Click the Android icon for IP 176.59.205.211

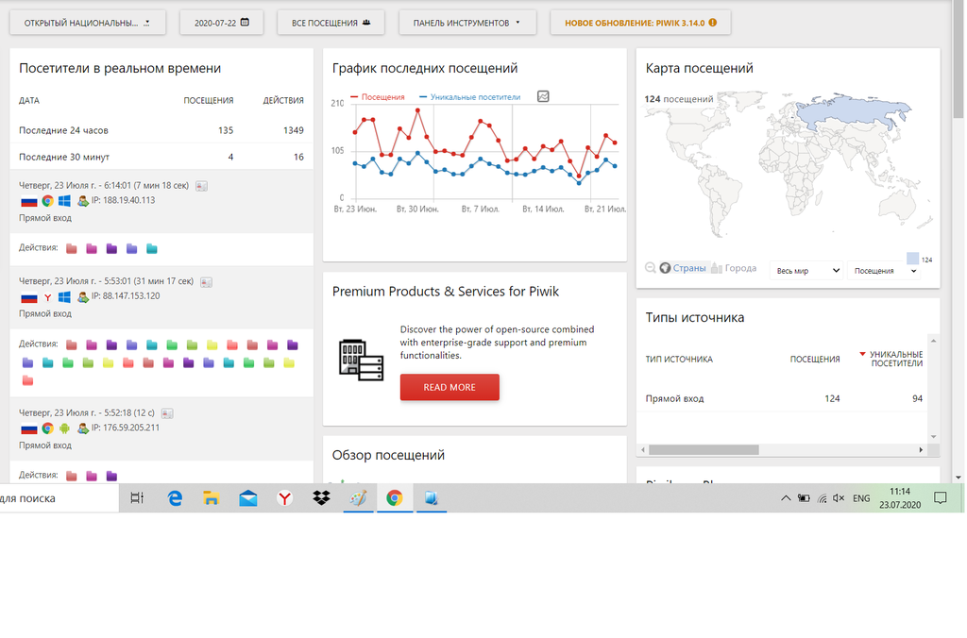coord(64,428)
